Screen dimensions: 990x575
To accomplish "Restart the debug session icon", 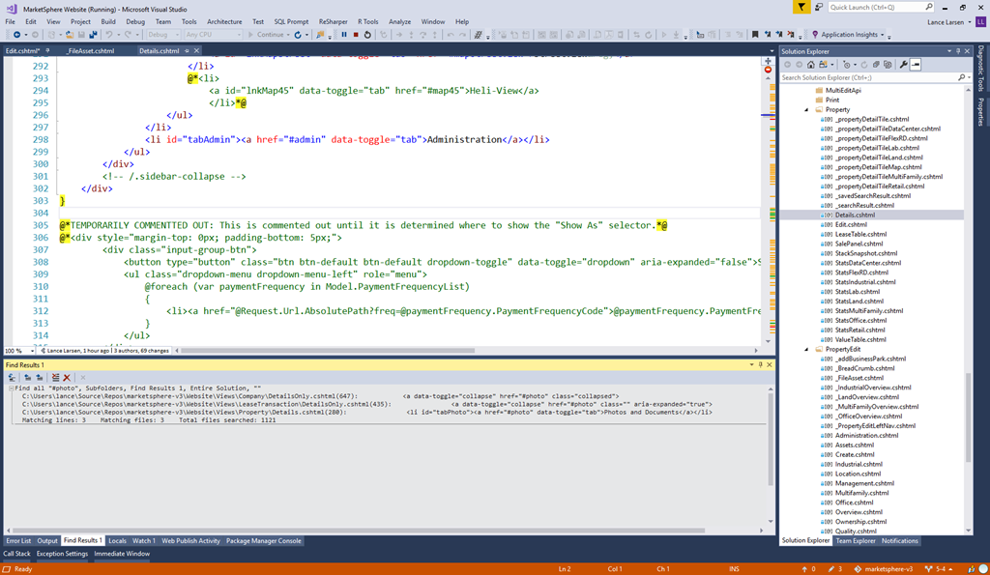I will click(x=367, y=35).
